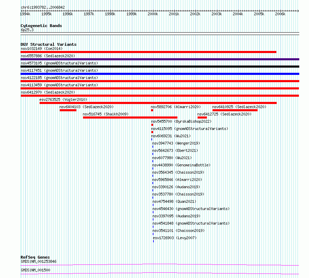This screenshot has height=278, width=309.
Task: Select nsv6069231 (Wu2021) label
Action: click(171, 136)
